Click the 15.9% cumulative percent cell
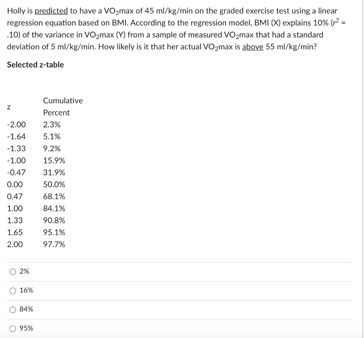This screenshot has height=338, width=364. (x=54, y=160)
